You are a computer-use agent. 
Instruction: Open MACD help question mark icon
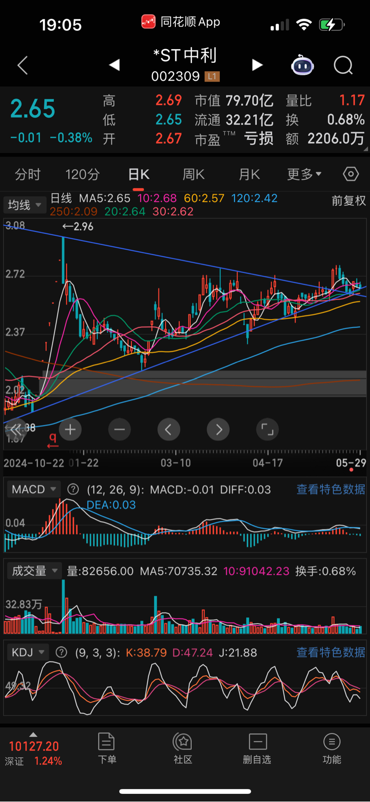click(73, 489)
